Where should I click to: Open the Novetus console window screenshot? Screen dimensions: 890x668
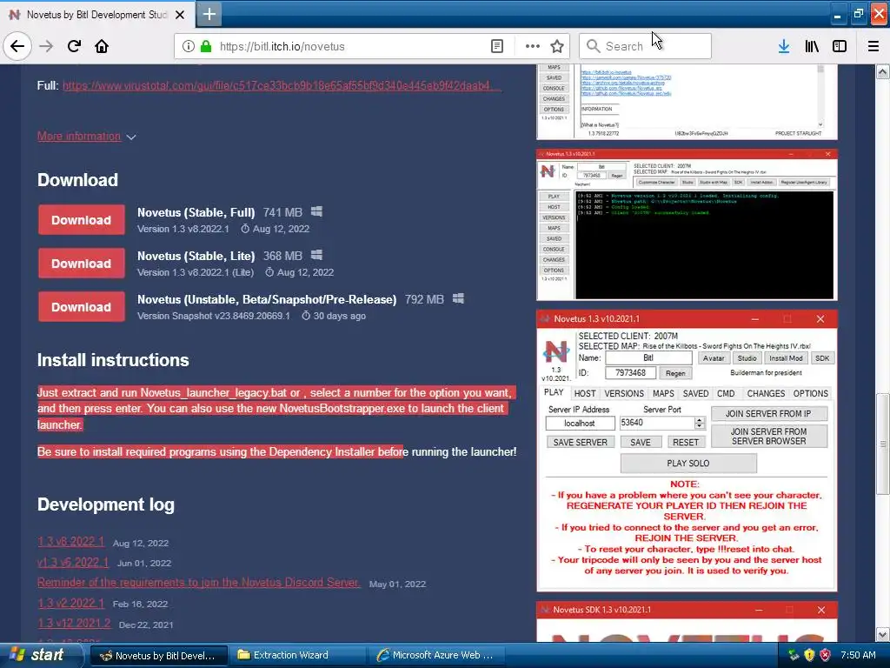pos(687,225)
